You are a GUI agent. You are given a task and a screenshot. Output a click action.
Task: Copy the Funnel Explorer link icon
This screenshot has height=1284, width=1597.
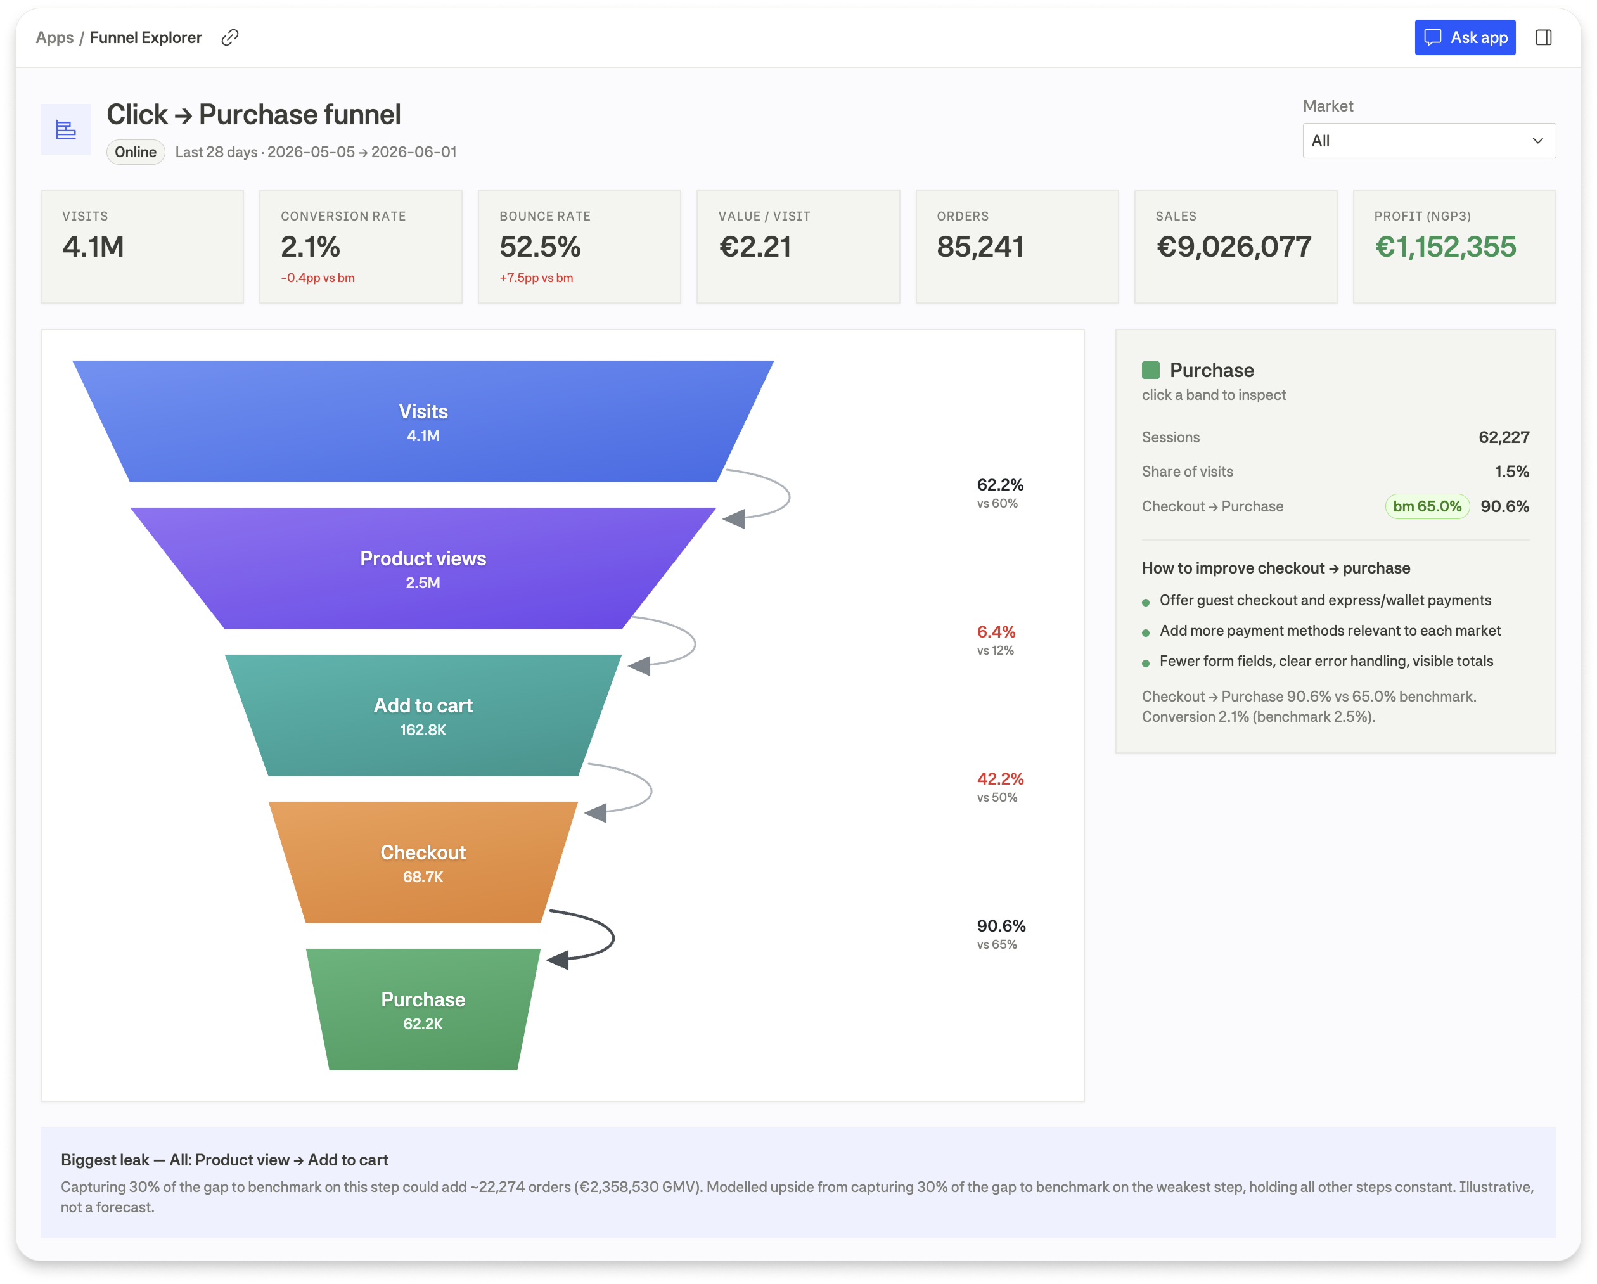229,37
